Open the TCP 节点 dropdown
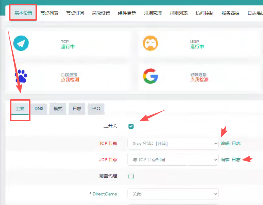The height and width of the screenshot is (205, 263). click(173, 143)
